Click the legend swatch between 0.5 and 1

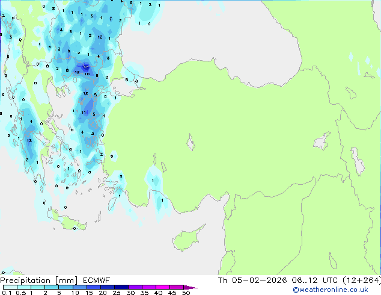24,287
